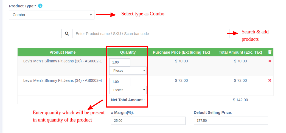Click Levis Men's Slimmy Fit Jeans (34) name
This screenshot has width=286, height=133.
(63, 80)
